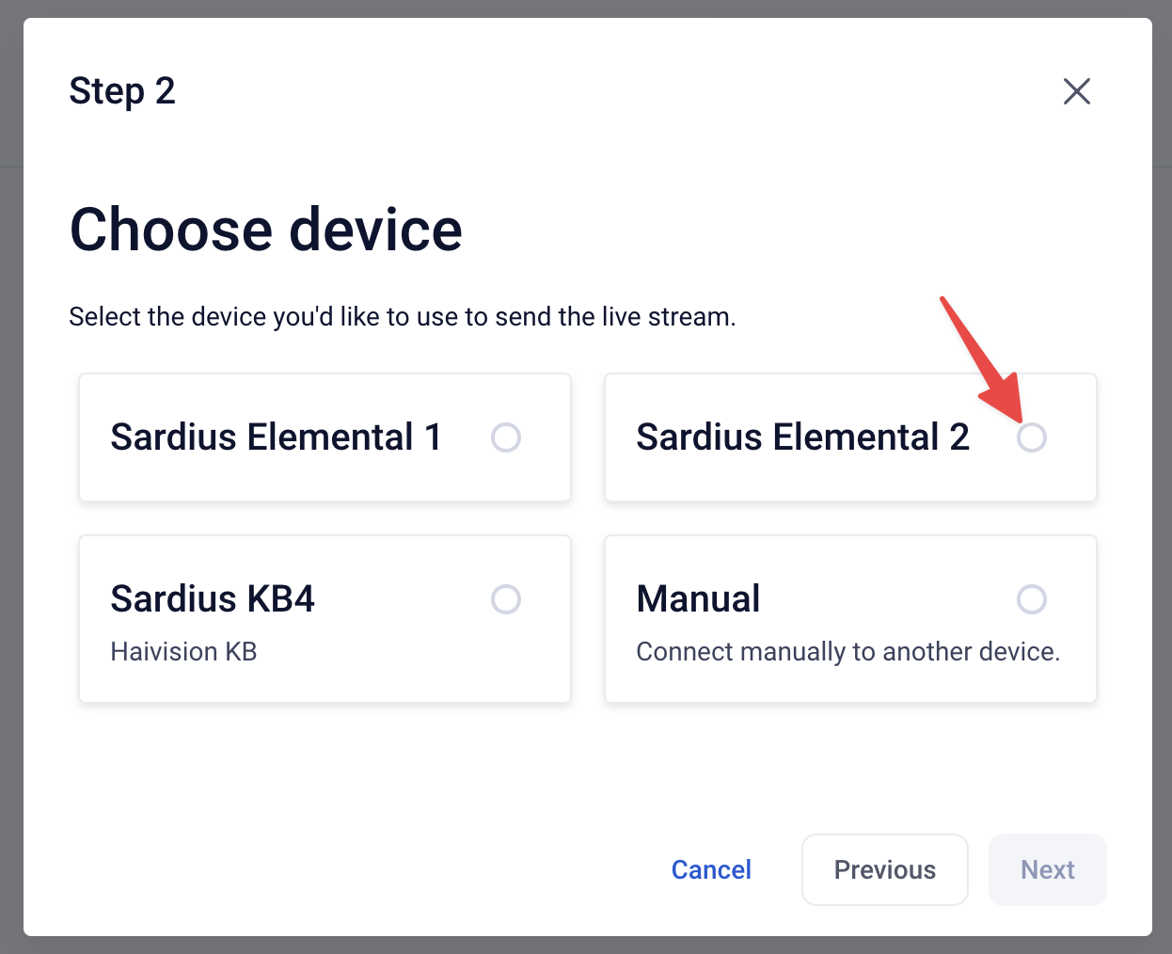
Task: Click the red arrow annotation
Action: [x=981, y=359]
